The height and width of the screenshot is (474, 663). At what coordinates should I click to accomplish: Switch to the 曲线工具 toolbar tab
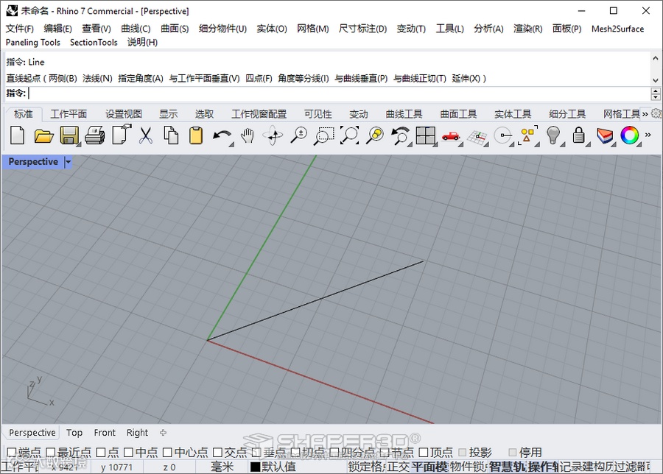click(x=404, y=114)
